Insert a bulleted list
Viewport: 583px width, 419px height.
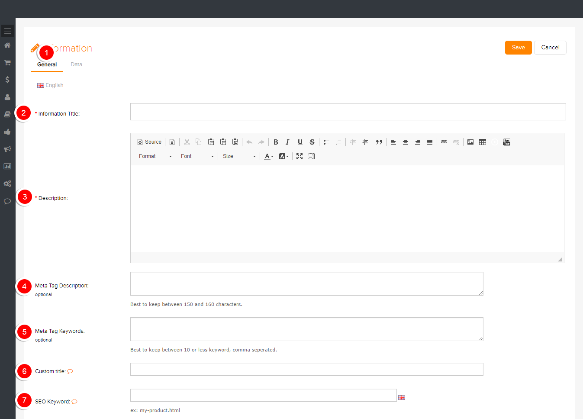pos(326,142)
